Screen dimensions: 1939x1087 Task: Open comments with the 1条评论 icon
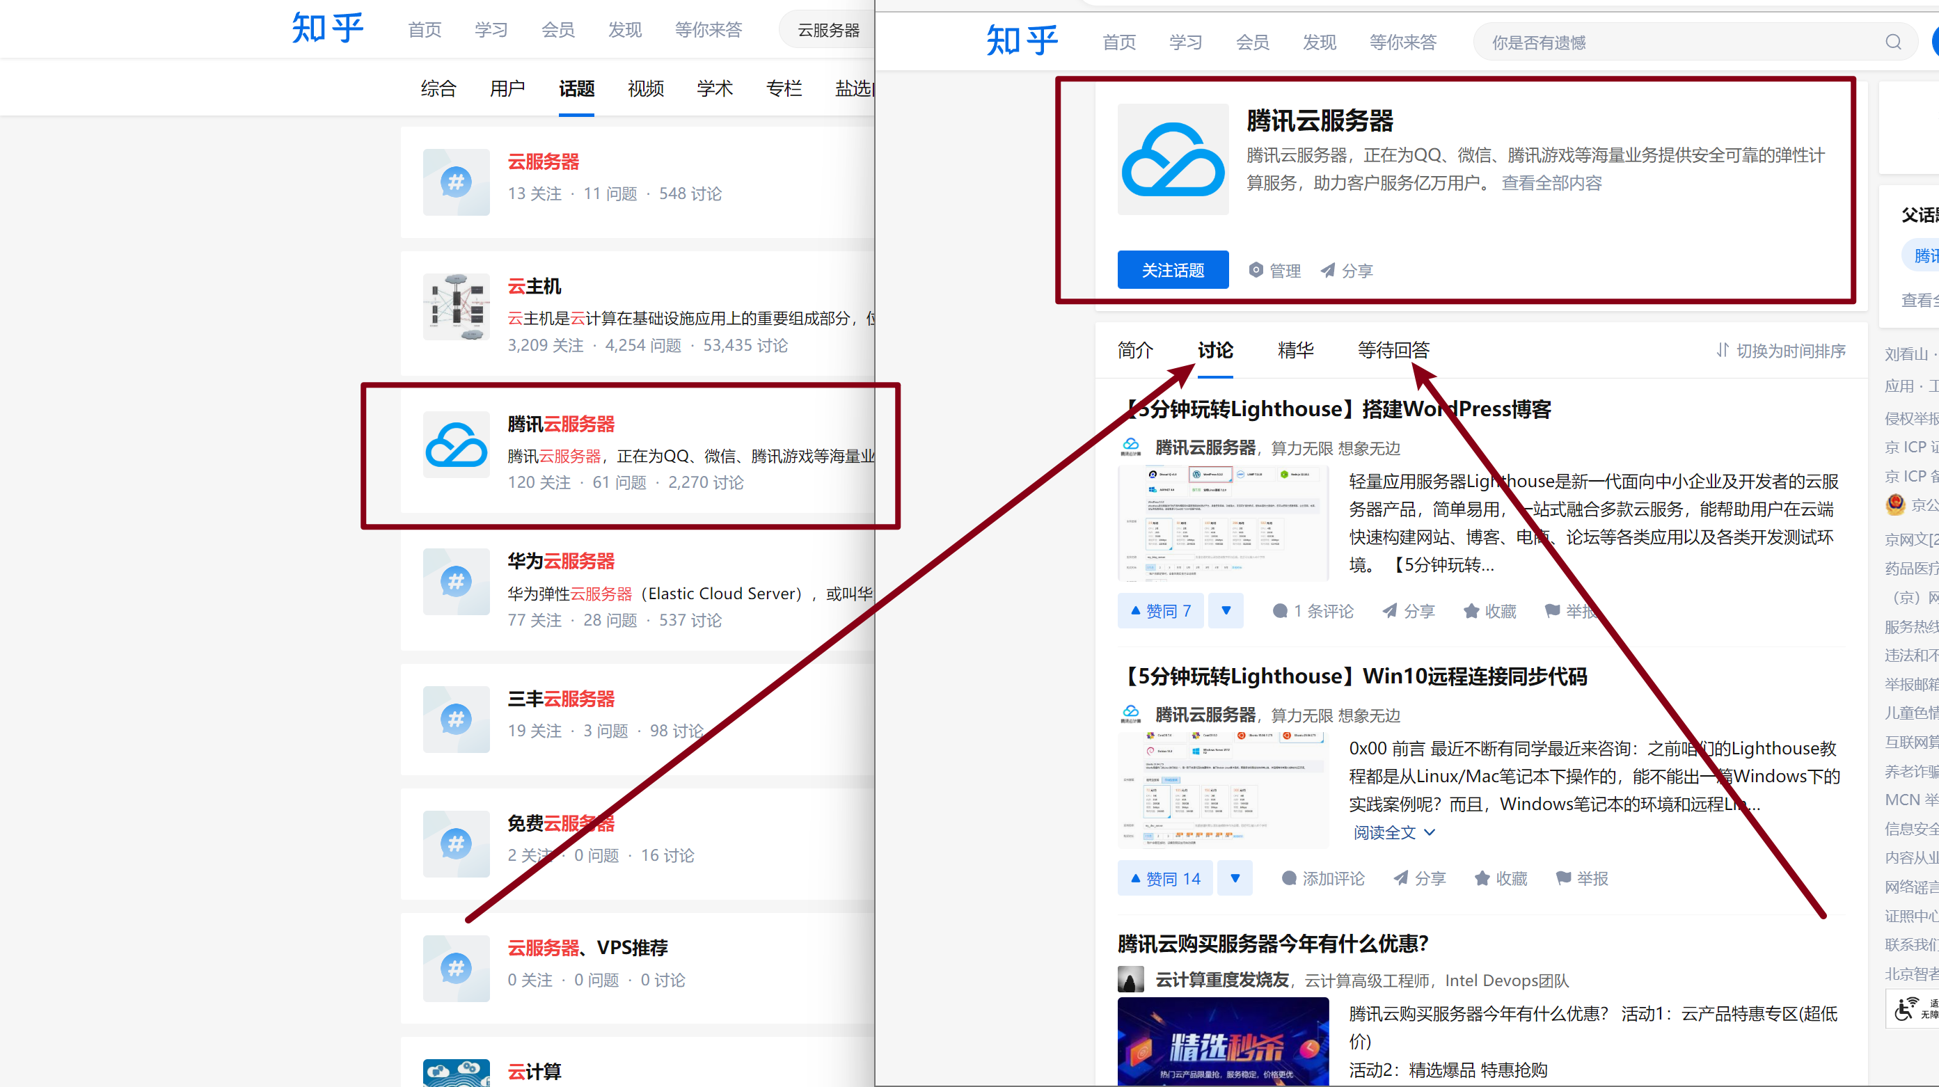point(1312,610)
